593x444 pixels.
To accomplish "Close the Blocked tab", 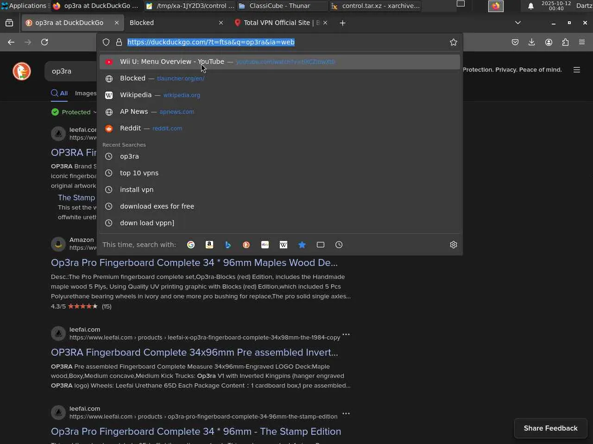I will [x=221, y=23].
